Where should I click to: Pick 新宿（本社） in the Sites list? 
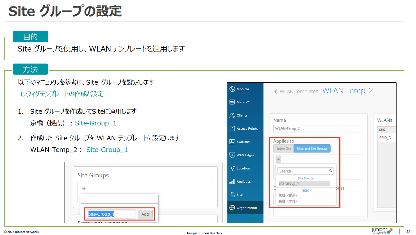tap(288, 201)
